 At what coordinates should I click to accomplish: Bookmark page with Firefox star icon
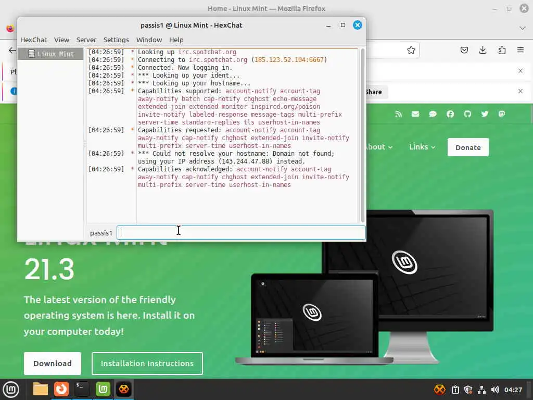(411, 51)
